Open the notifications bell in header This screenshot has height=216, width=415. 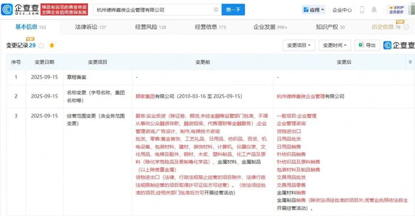(374, 10)
